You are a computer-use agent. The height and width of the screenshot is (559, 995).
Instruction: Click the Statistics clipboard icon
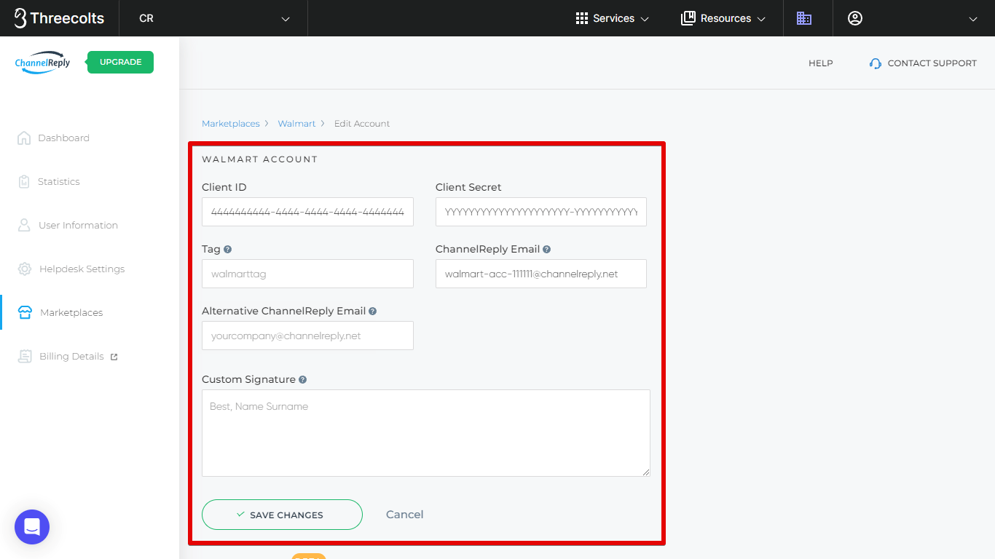click(x=24, y=181)
